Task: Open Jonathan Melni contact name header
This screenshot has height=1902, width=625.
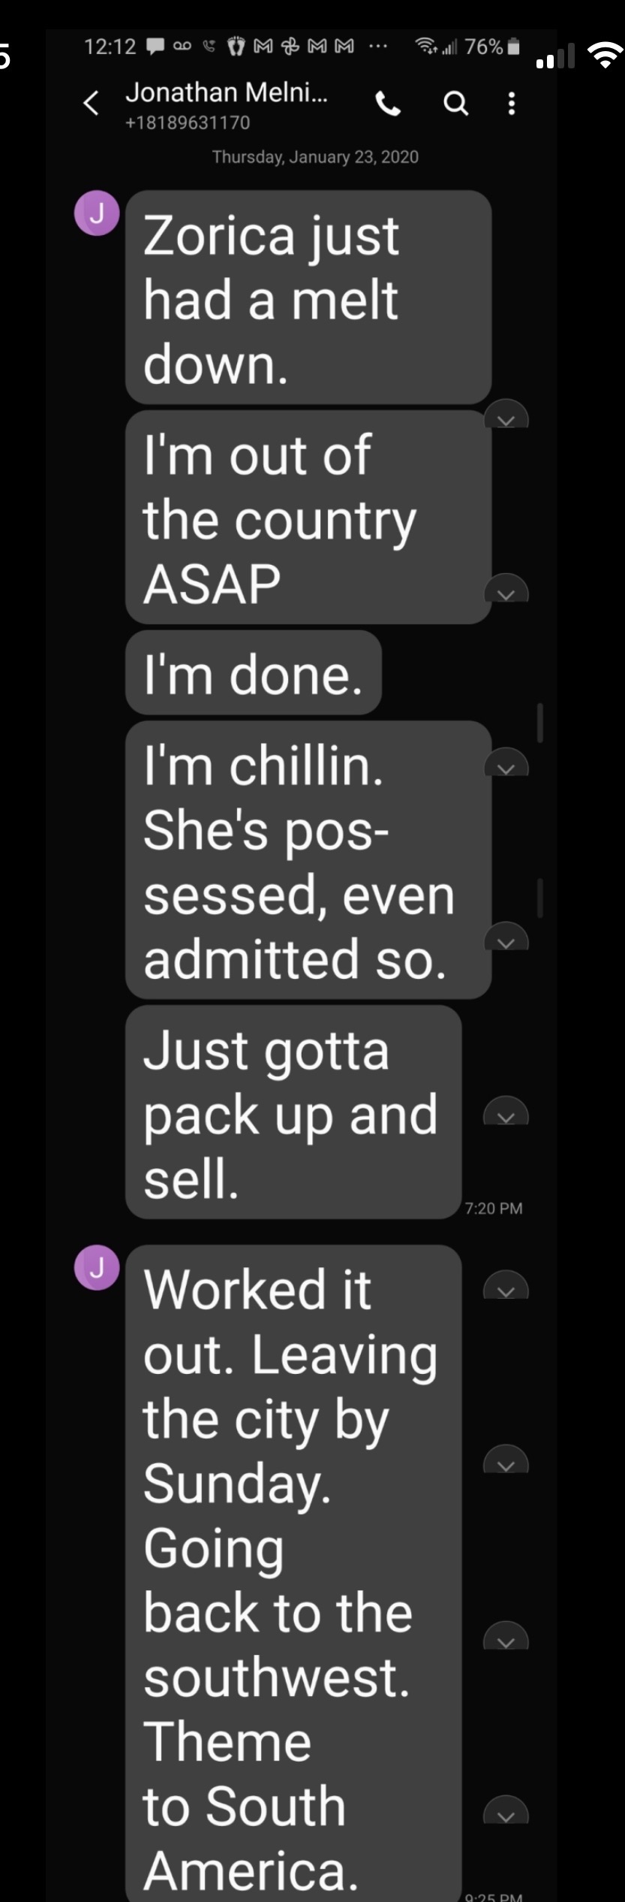Action: [x=226, y=92]
